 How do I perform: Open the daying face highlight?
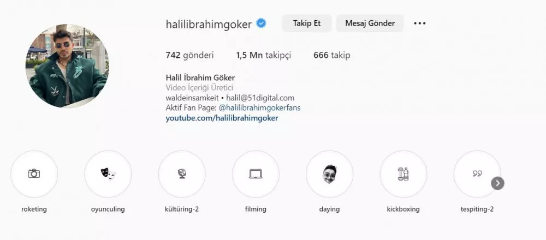329,174
